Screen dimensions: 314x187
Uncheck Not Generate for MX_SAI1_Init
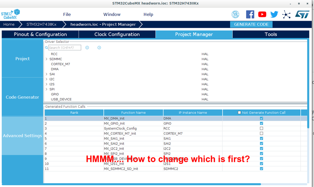[262, 139]
